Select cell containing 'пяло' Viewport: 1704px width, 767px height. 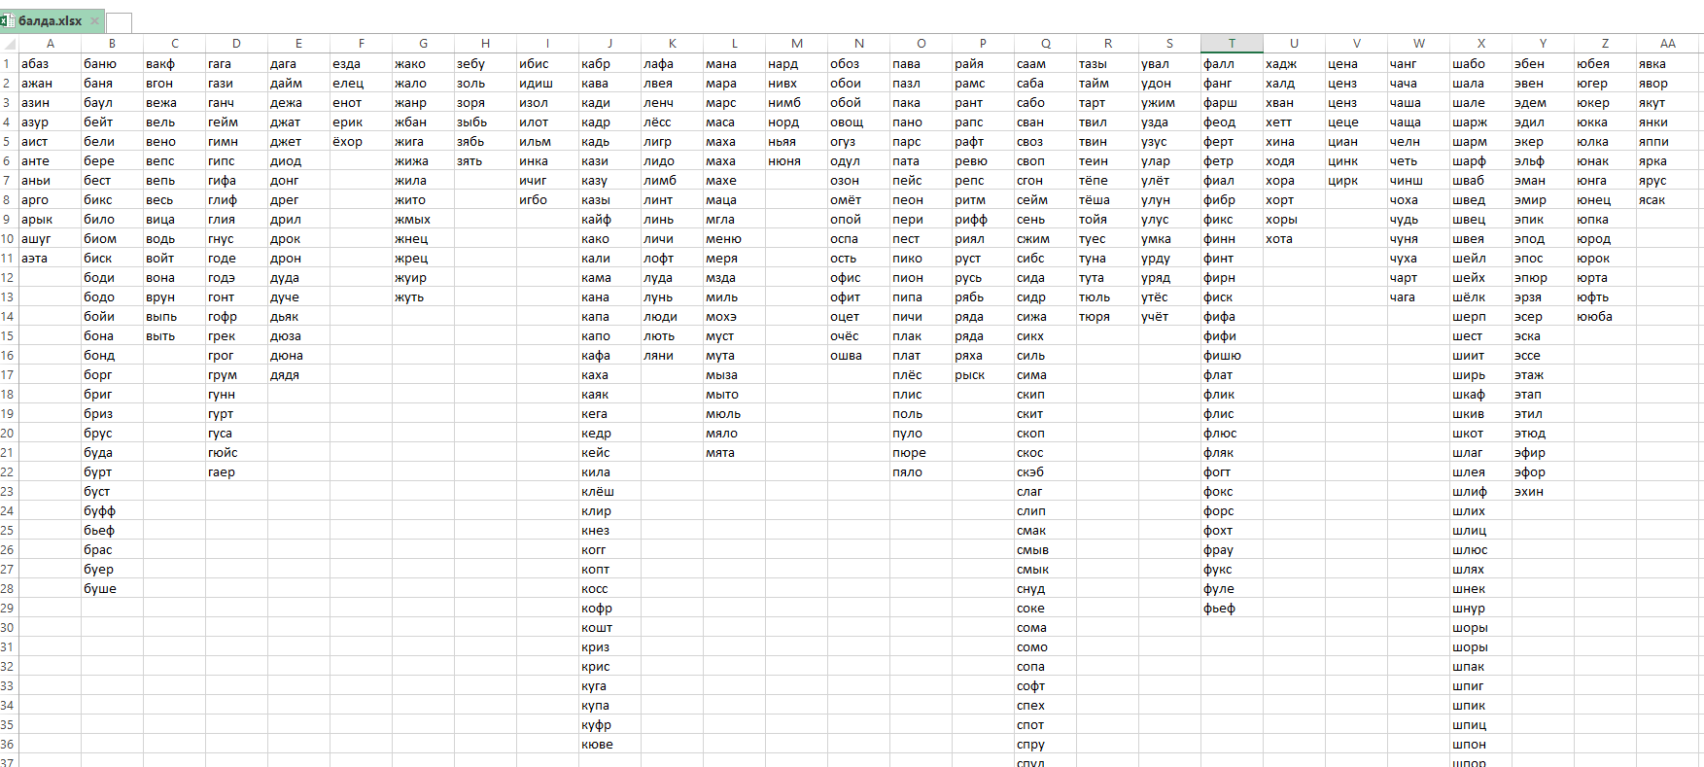point(920,472)
